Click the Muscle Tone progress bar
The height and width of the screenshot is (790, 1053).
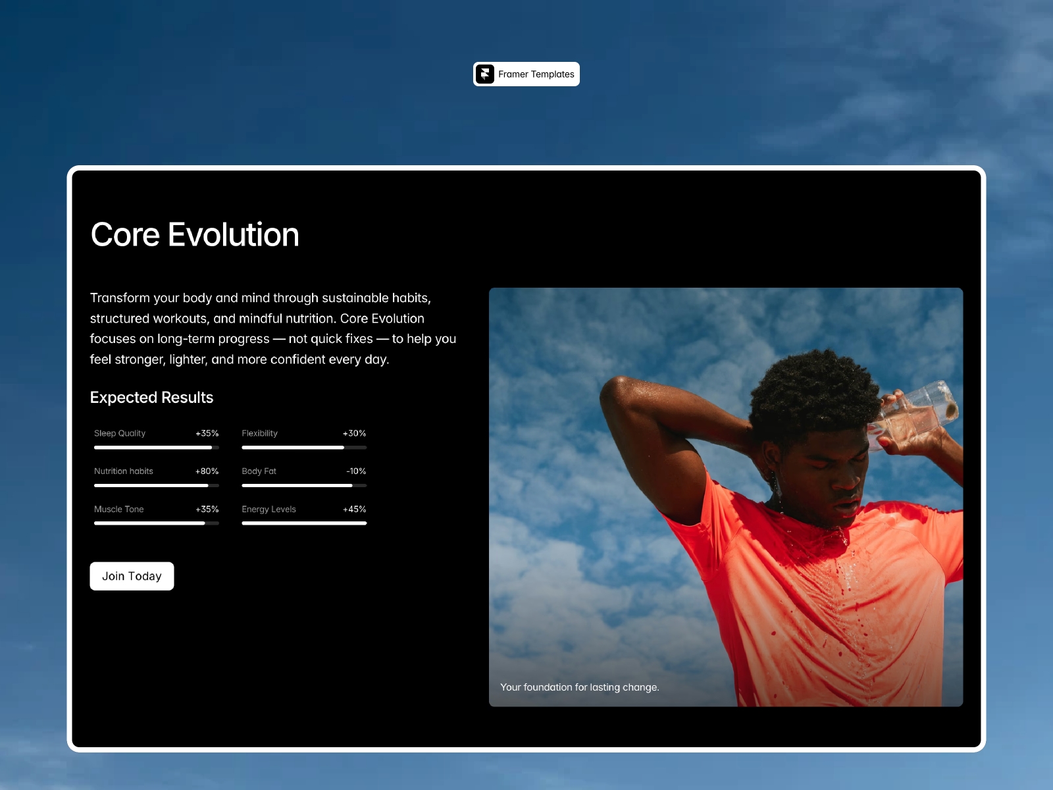pyautogui.click(x=156, y=523)
